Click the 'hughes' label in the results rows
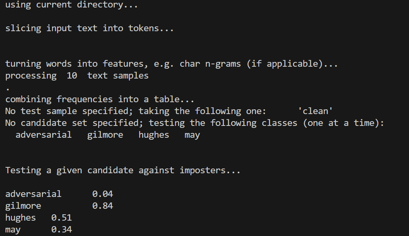This screenshot has height=236, width=409. 21,218
